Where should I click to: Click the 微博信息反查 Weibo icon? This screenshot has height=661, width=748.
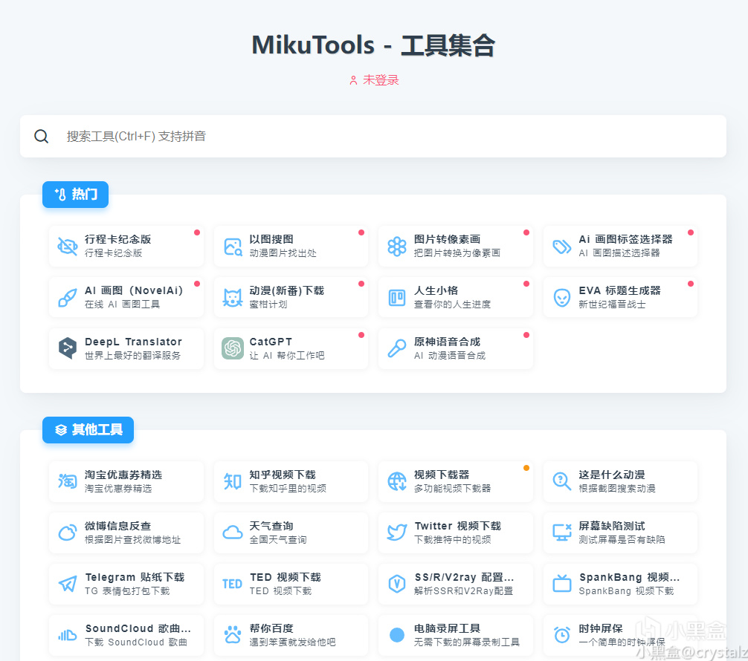click(x=67, y=533)
